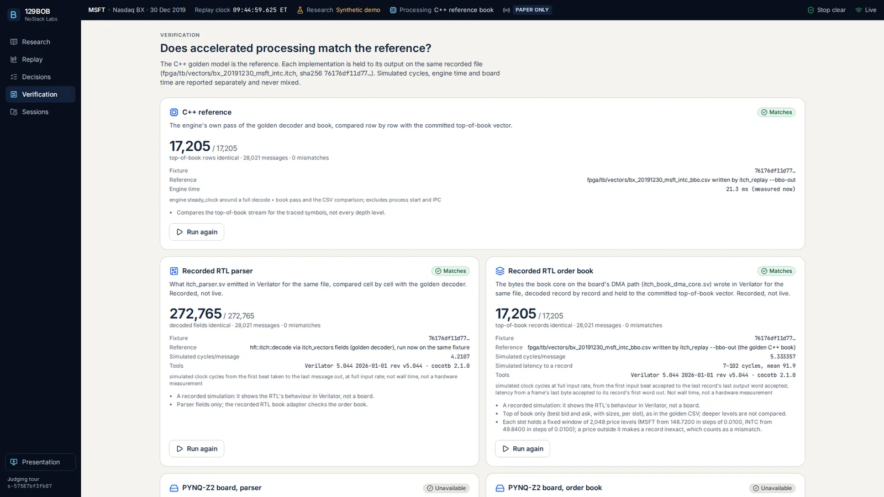
Task: Click the Unavailable badge on PYNQ-Z2 parser
Action: [446, 488]
